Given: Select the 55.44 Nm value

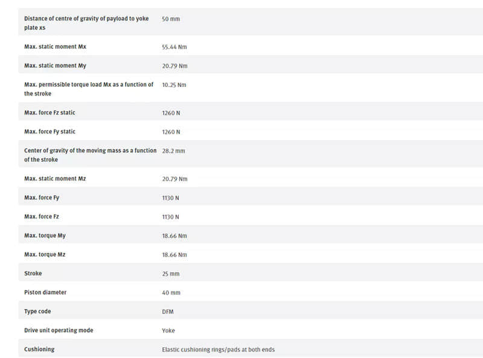Looking at the screenshot, I should tap(174, 47).
